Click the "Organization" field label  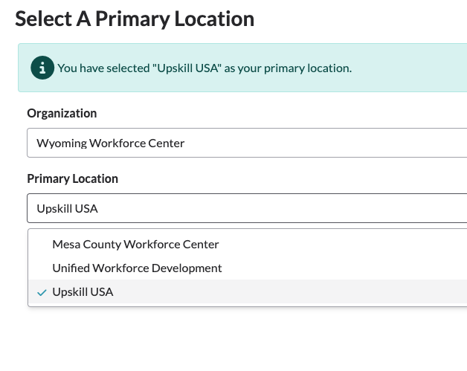(62, 113)
